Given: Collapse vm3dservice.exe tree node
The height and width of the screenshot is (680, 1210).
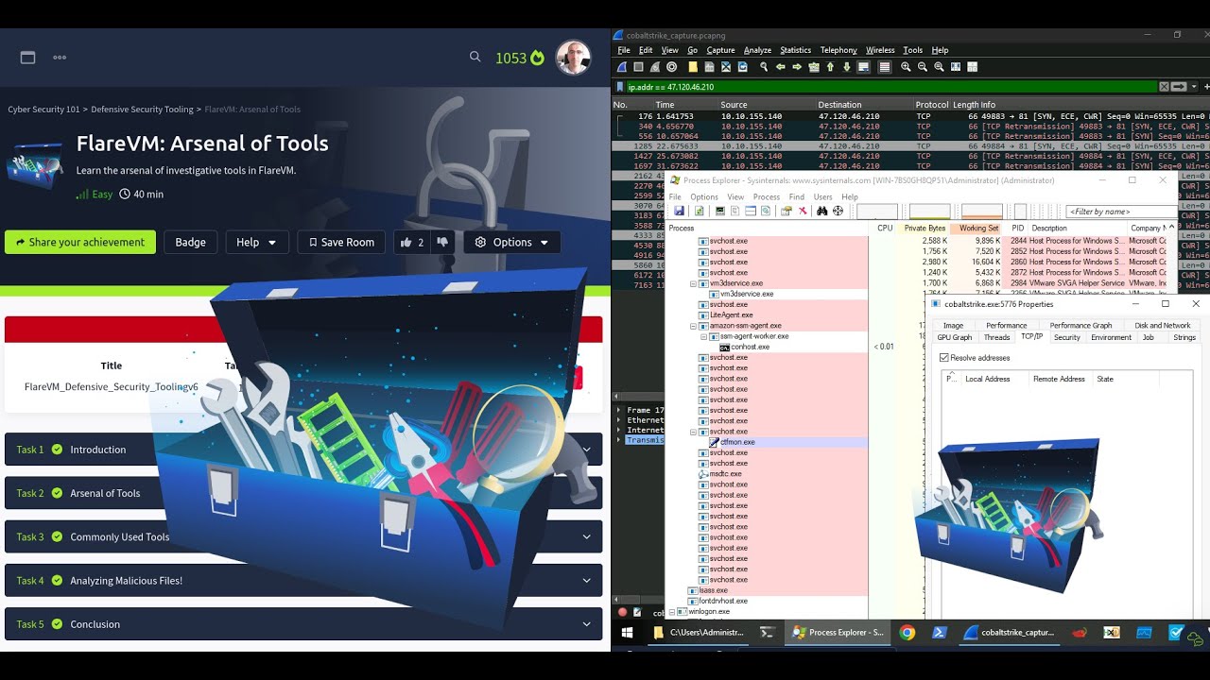Looking at the screenshot, I should (693, 283).
